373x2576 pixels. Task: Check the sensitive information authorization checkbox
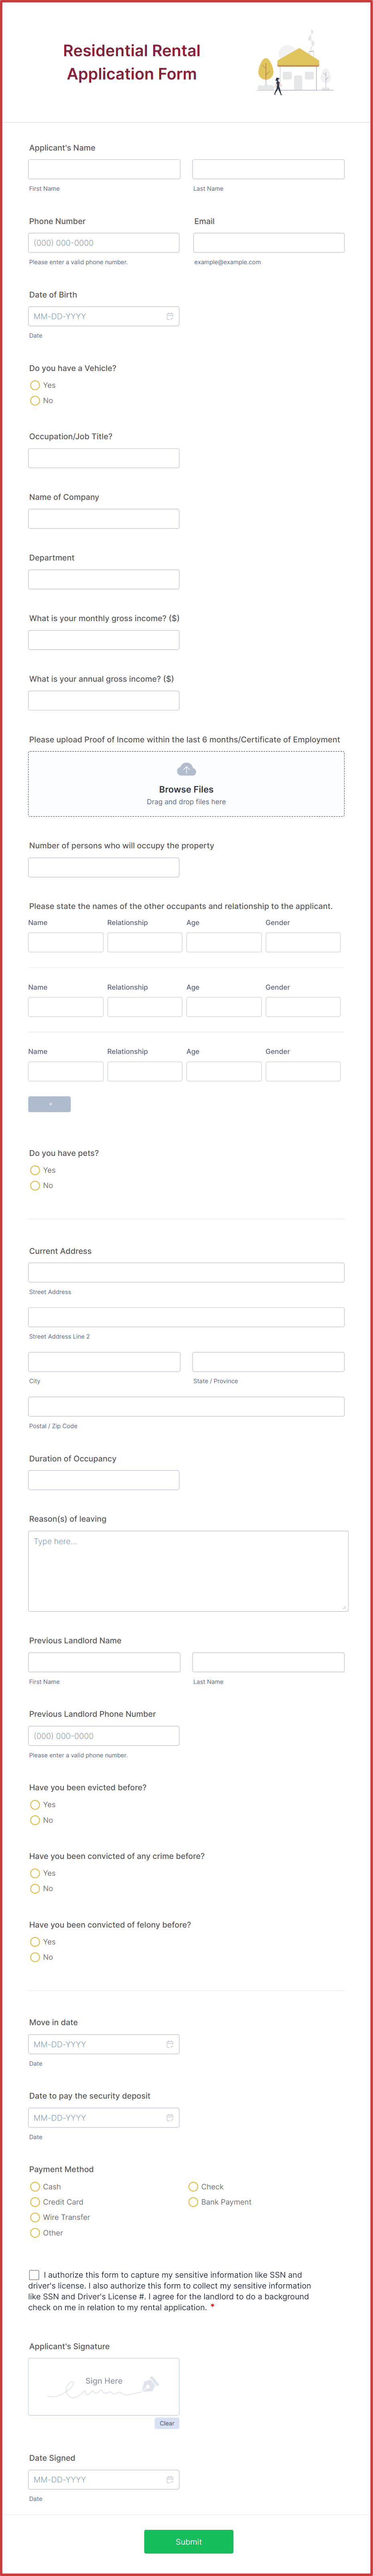point(34,2274)
